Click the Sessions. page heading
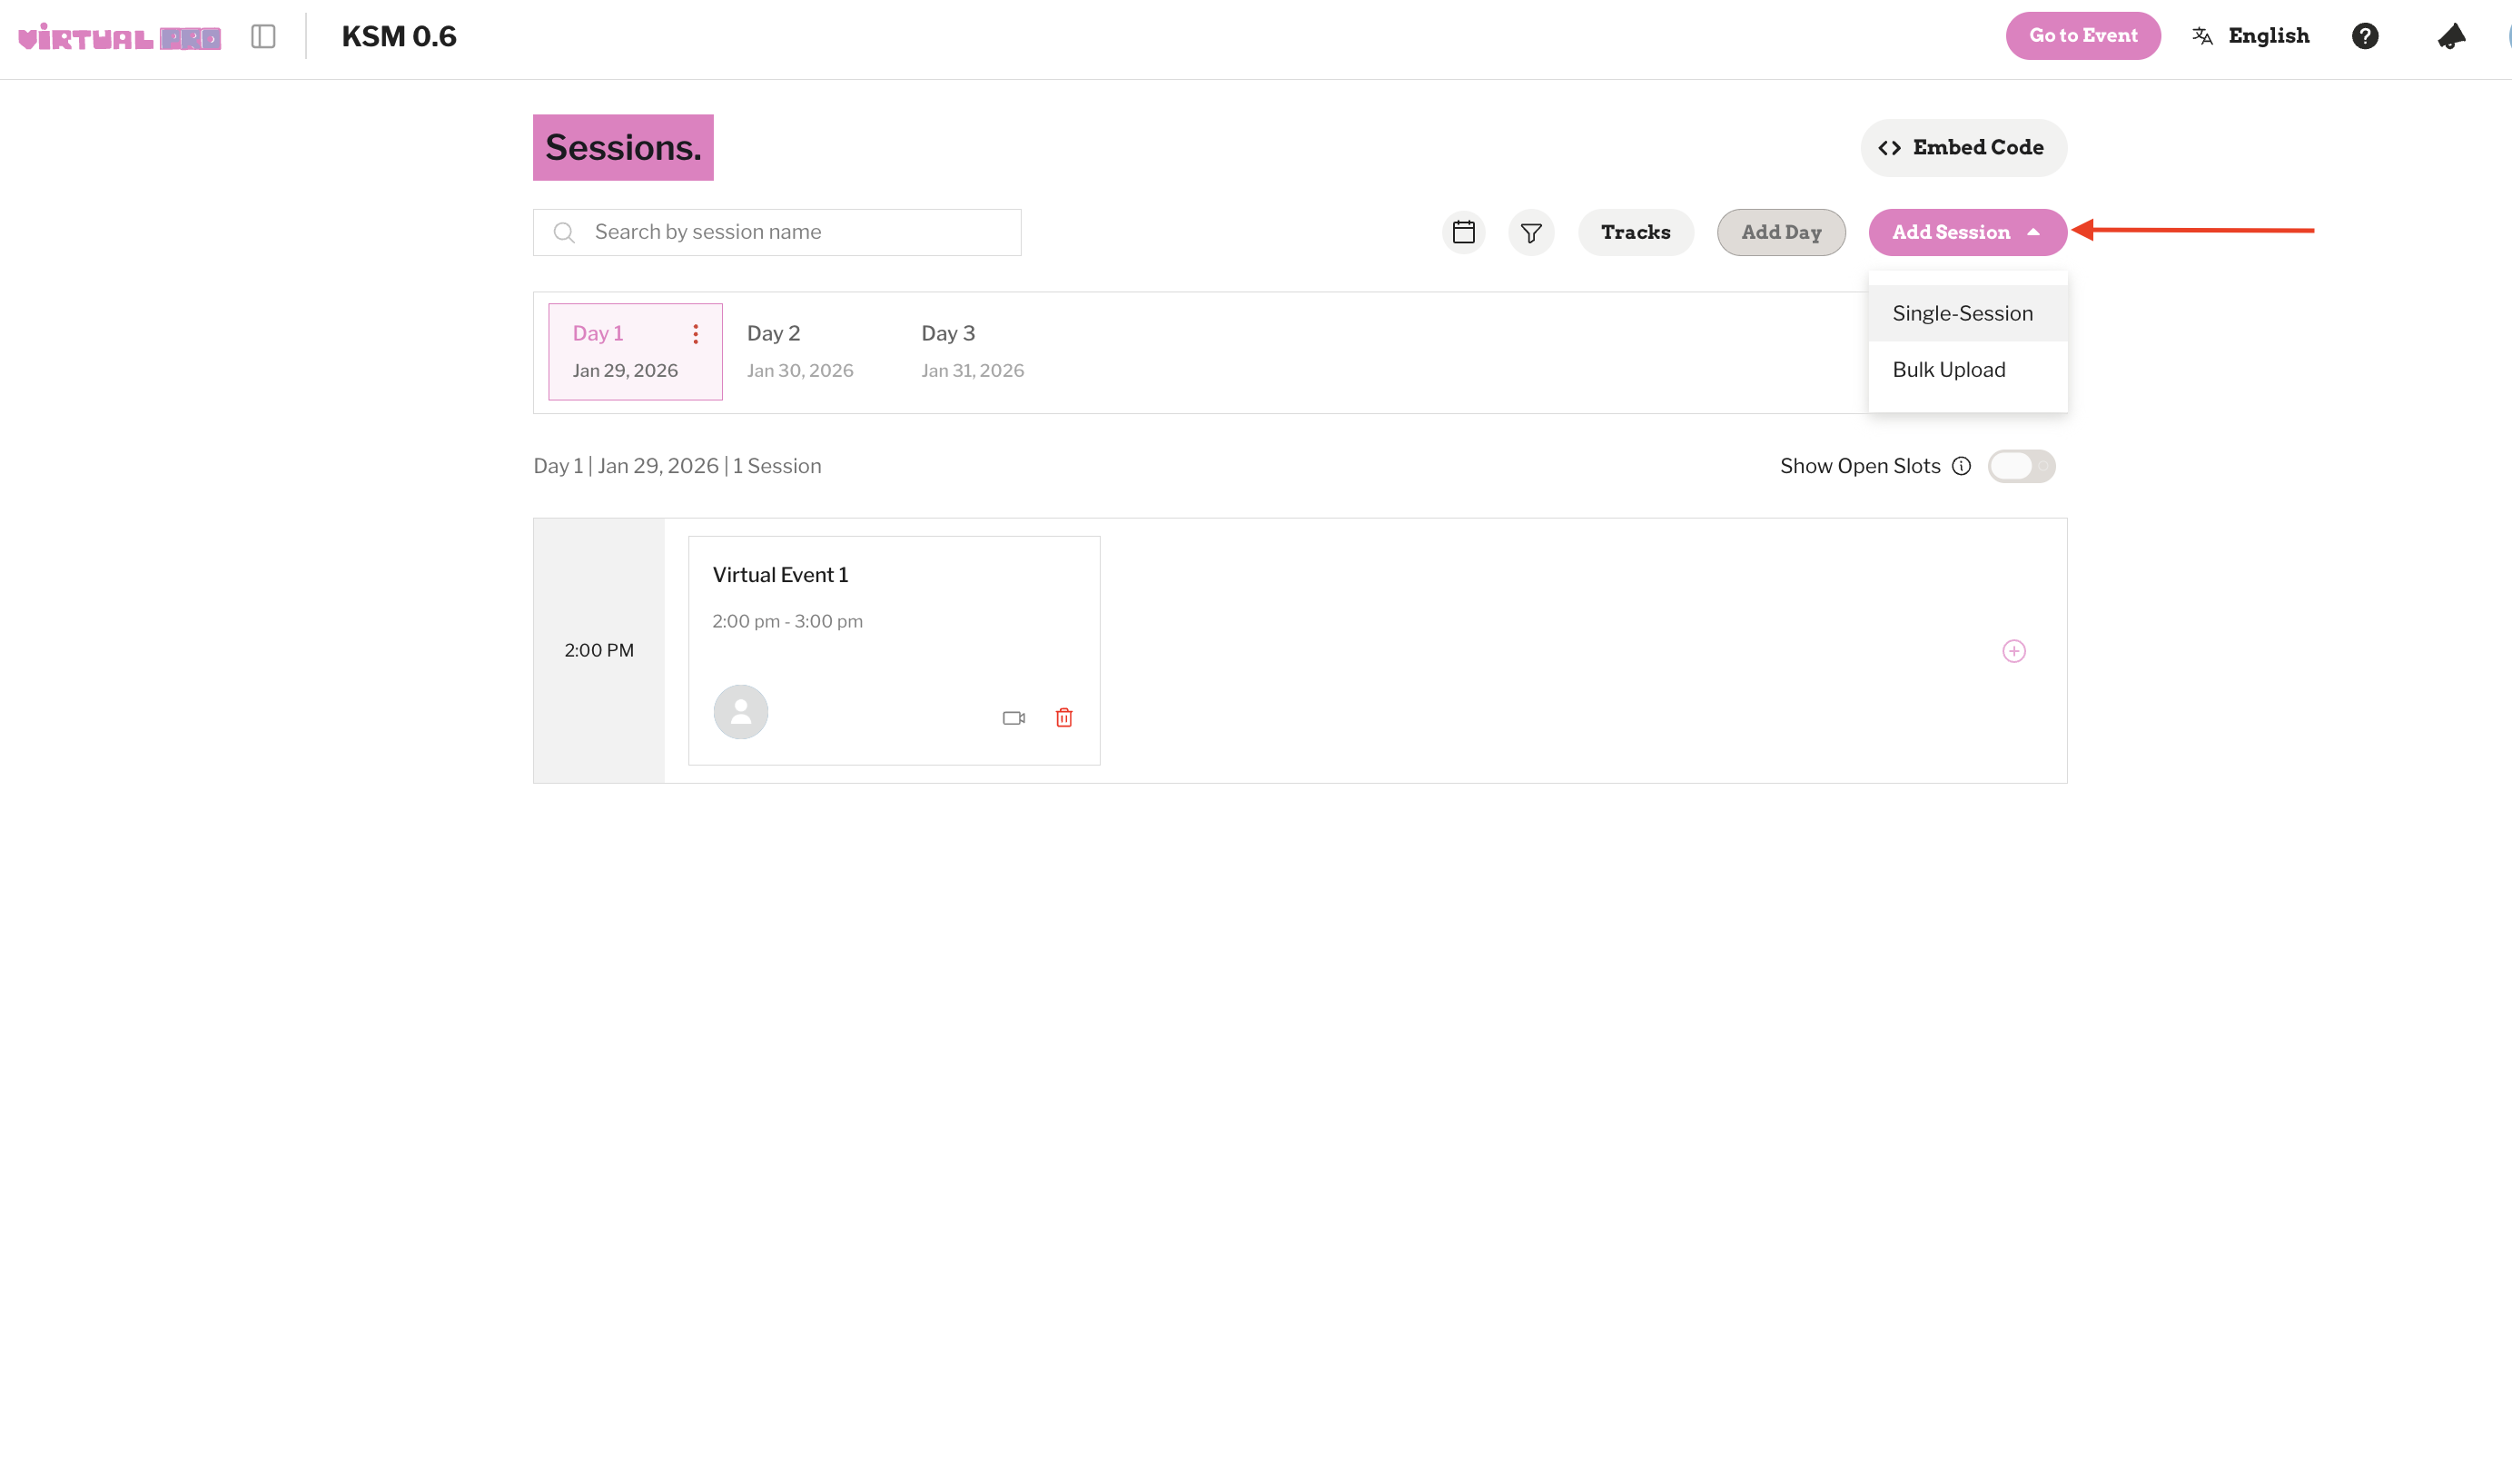 [623, 147]
